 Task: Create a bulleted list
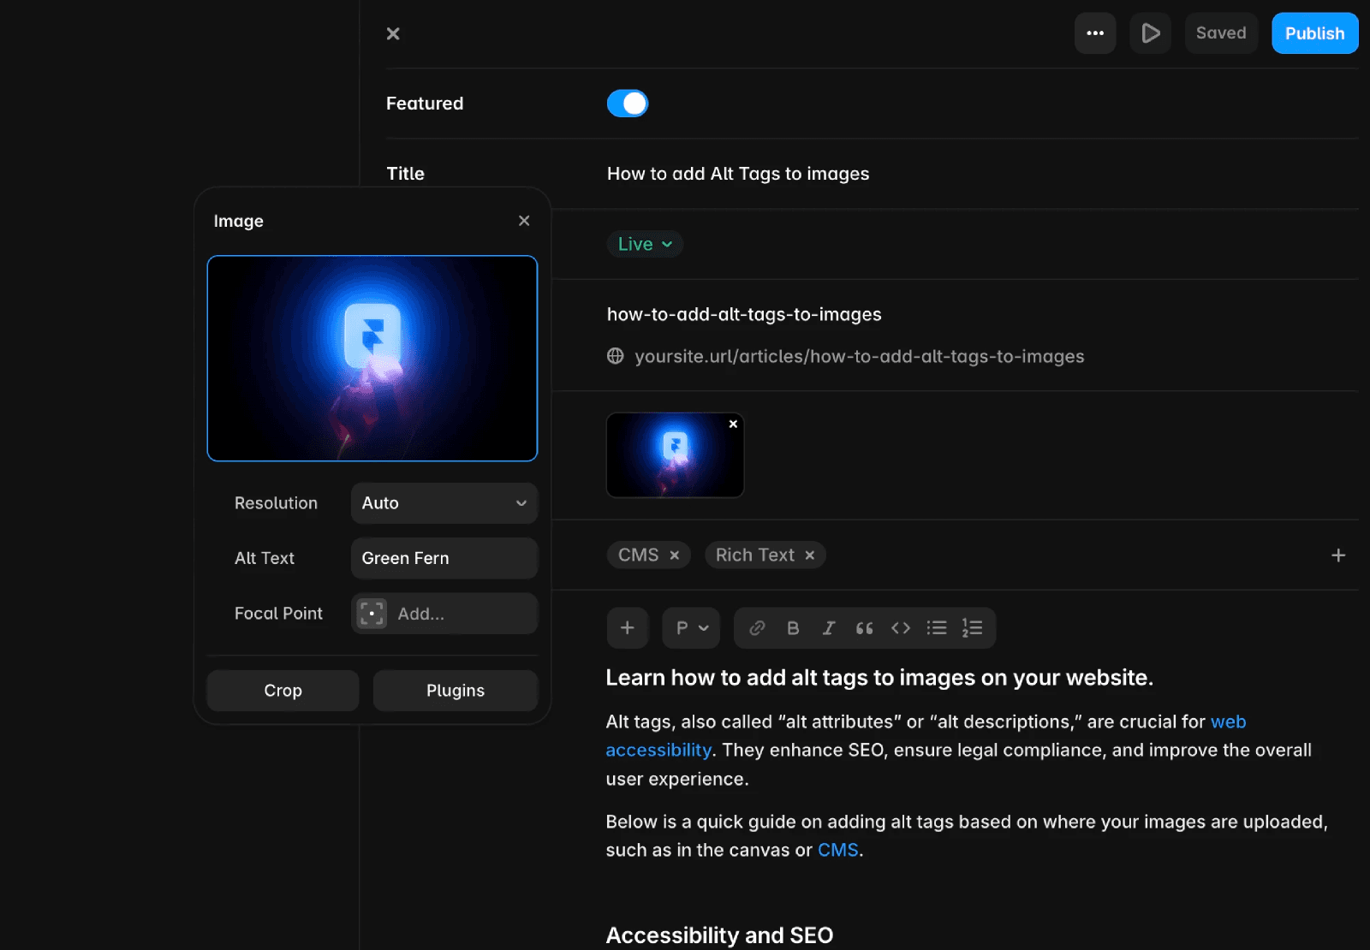937,628
